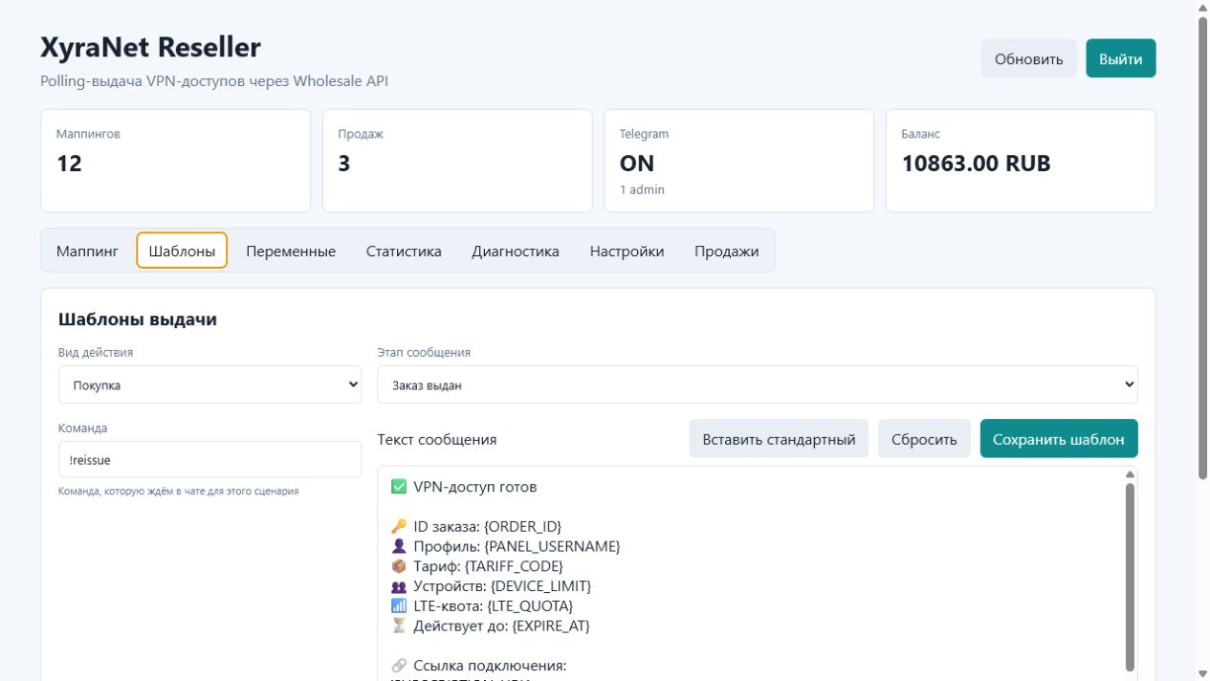This screenshot has width=1210, height=681.
Task: Click the Продаж stat card
Action: pos(457,161)
